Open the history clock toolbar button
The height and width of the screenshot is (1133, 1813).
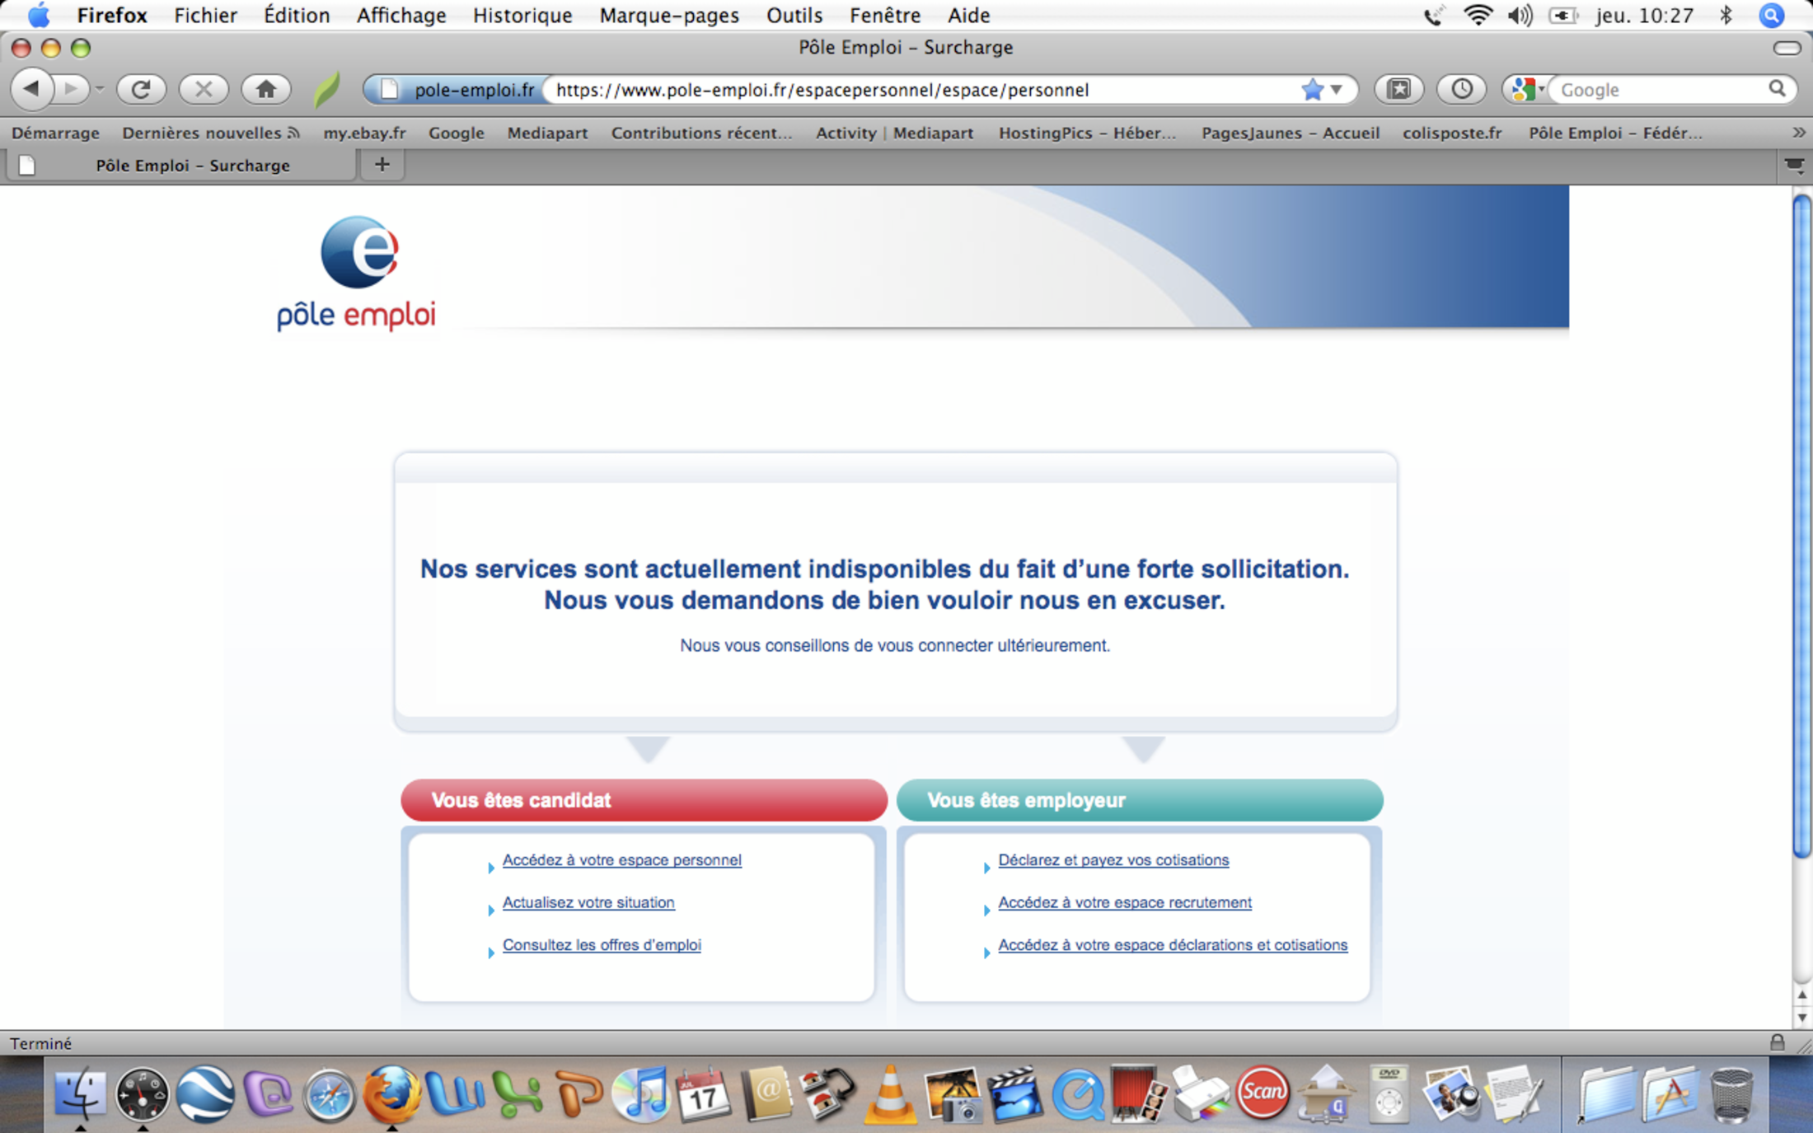point(1461,89)
